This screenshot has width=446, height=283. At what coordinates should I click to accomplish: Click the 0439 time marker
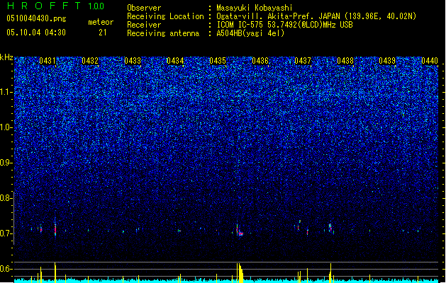(x=387, y=61)
